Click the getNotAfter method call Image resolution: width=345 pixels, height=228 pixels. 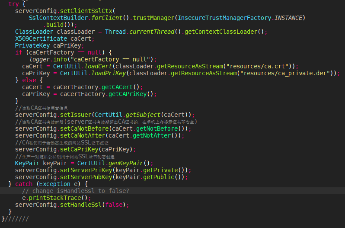tap(152, 135)
